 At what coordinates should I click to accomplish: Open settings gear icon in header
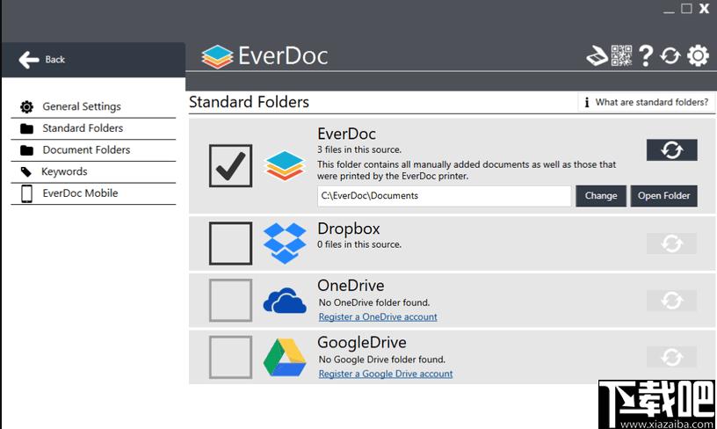coord(699,55)
